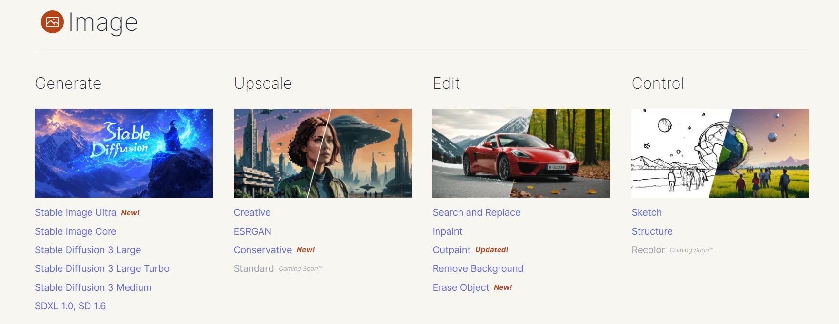Open Stable Diffusion 3 Large Turbo

(x=102, y=268)
